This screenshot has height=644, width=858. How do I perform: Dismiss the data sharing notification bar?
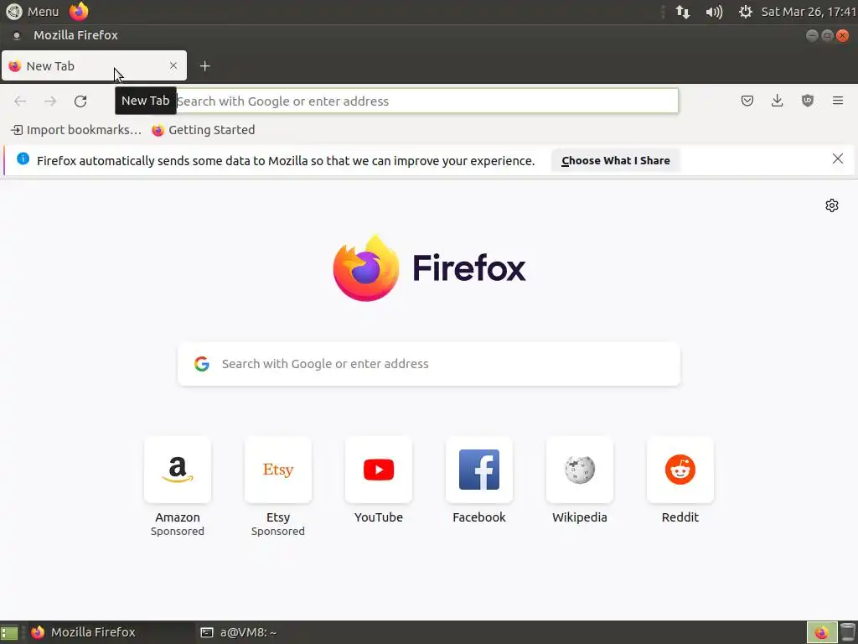pos(837,158)
